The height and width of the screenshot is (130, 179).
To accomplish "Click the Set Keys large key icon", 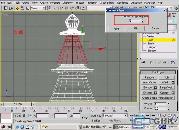I will click(x=85, y=118).
